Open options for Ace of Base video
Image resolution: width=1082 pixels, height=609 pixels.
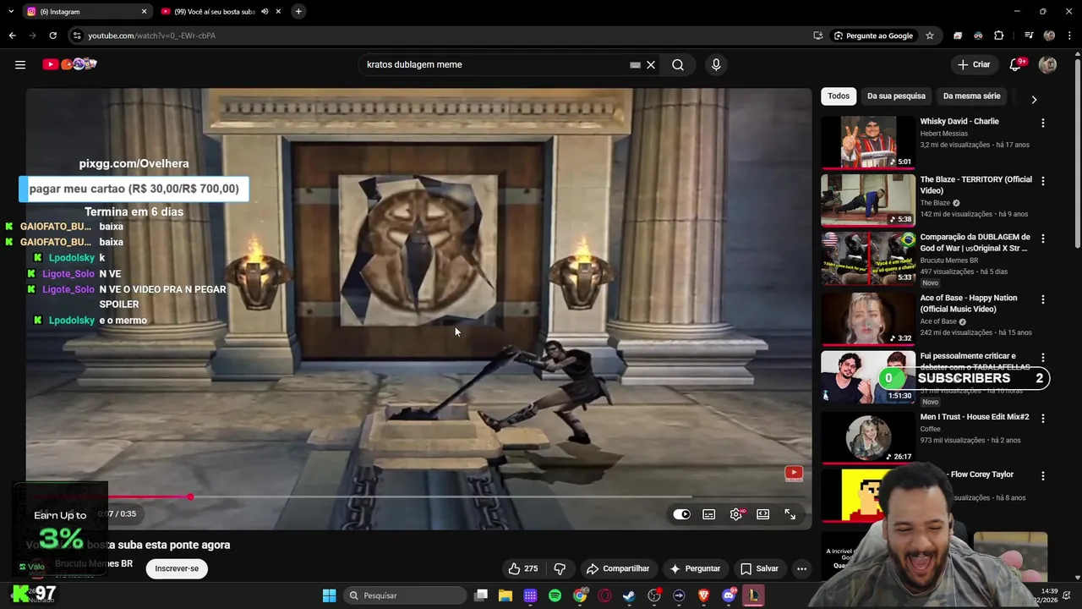1043,299
